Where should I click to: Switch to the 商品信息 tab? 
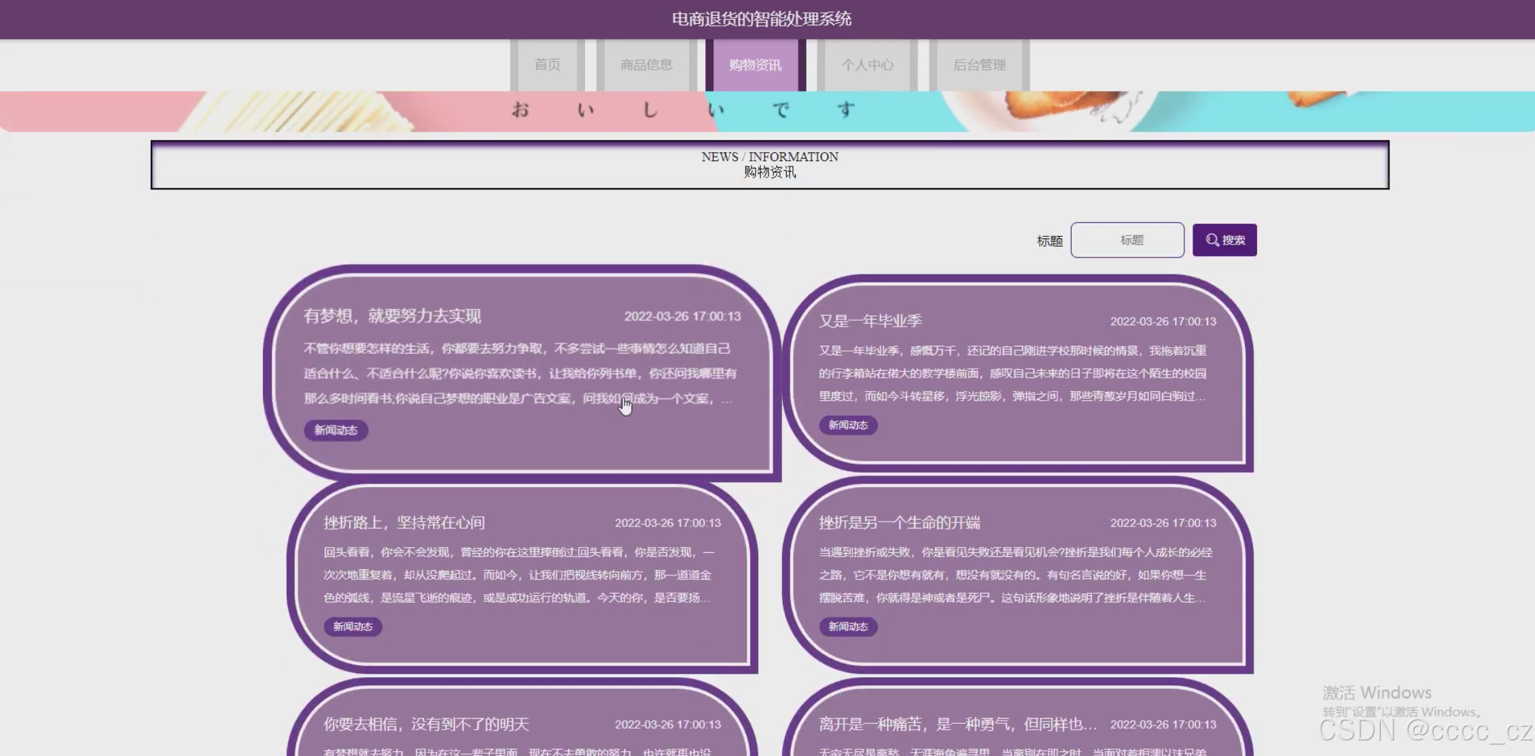646,65
